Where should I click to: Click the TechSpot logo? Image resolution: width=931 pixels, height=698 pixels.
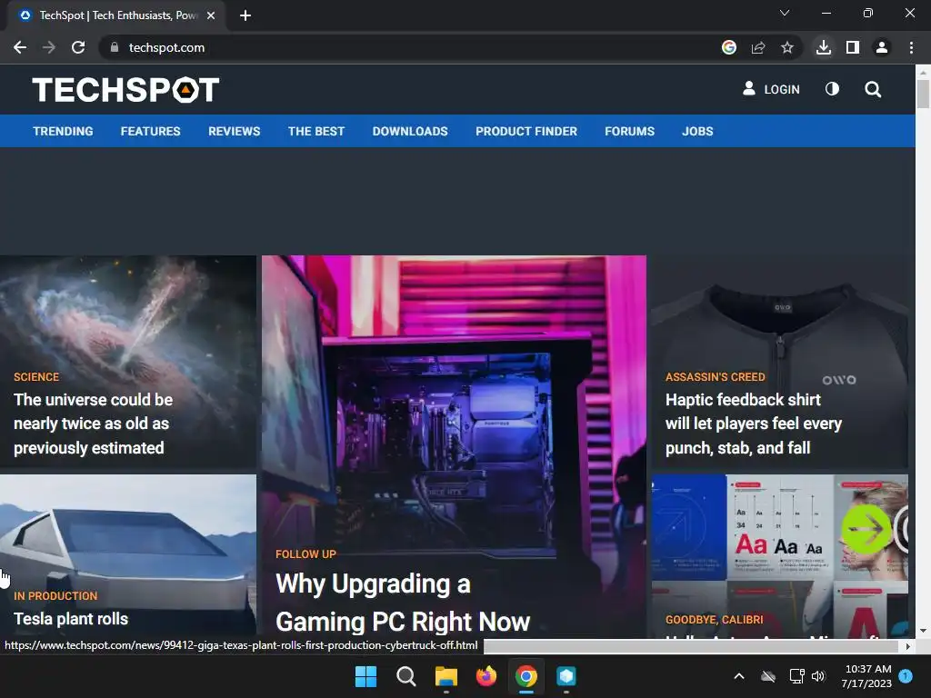[x=125, y=90]
